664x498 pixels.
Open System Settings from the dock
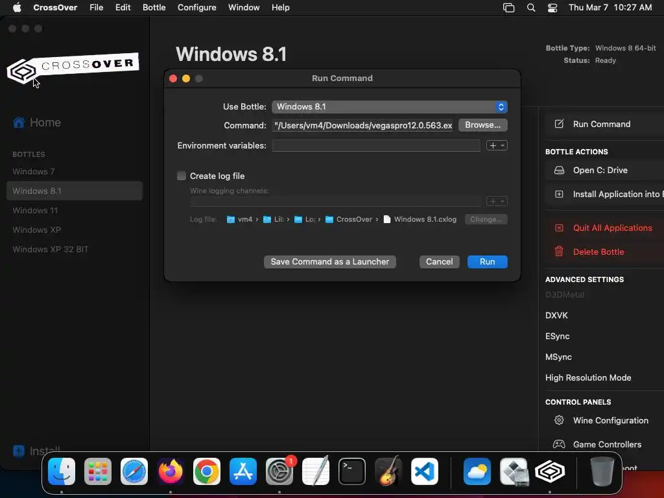[x=279, y=471]
